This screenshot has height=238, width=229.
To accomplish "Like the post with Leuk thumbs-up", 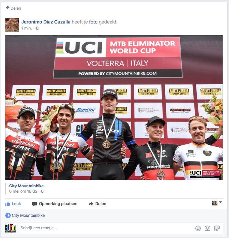I will pyautogui.click(x=13, y=204).
